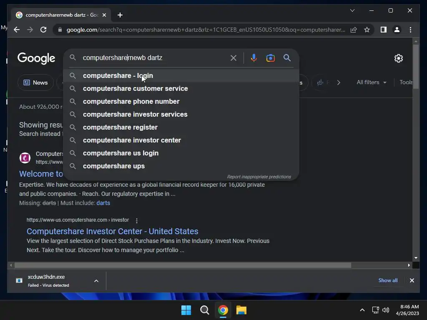Click inside the Google search field

(155, 57)
